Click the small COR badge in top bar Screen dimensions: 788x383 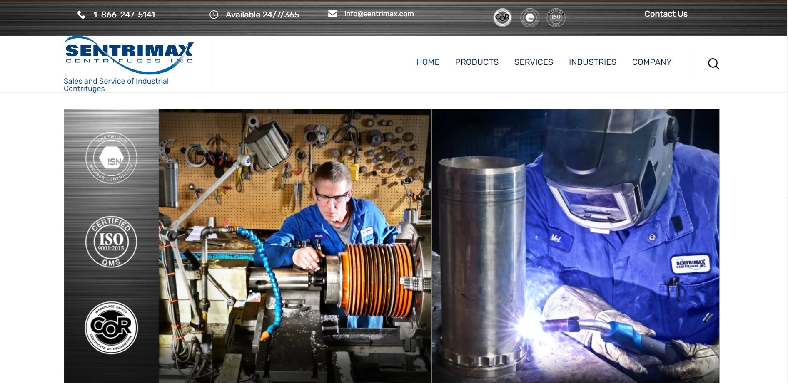[503, 17]
